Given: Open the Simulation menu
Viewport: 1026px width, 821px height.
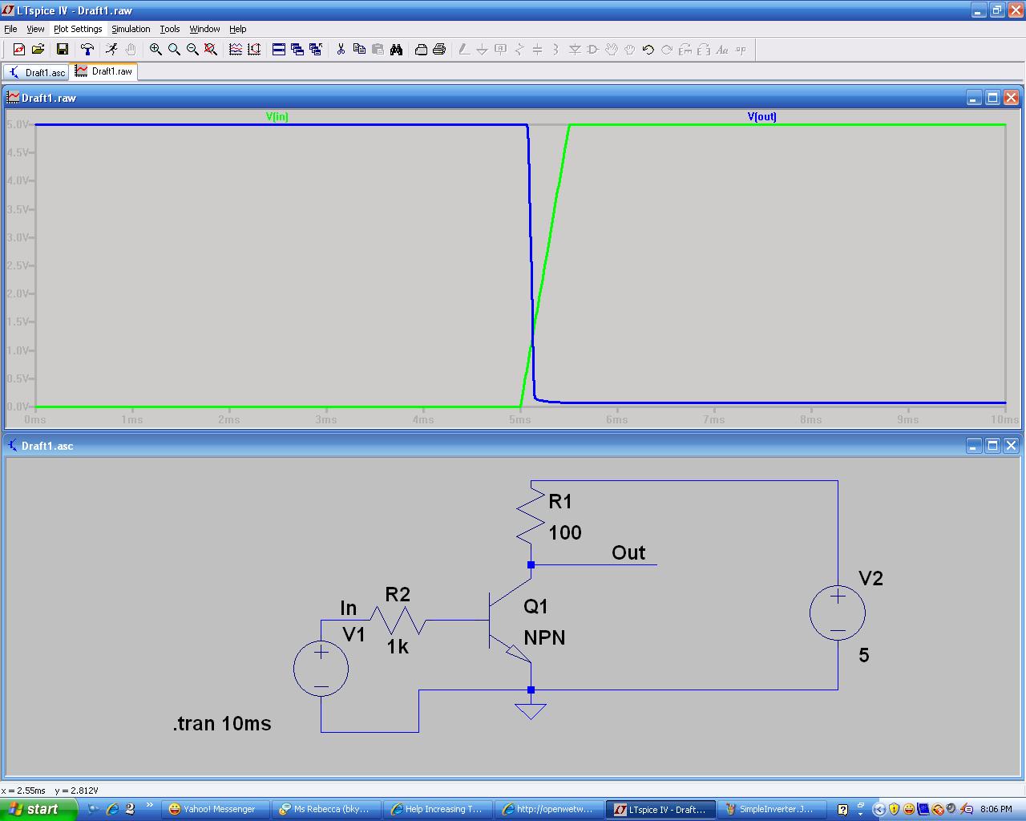Looking at the screenshot, I should pos(131,29).
